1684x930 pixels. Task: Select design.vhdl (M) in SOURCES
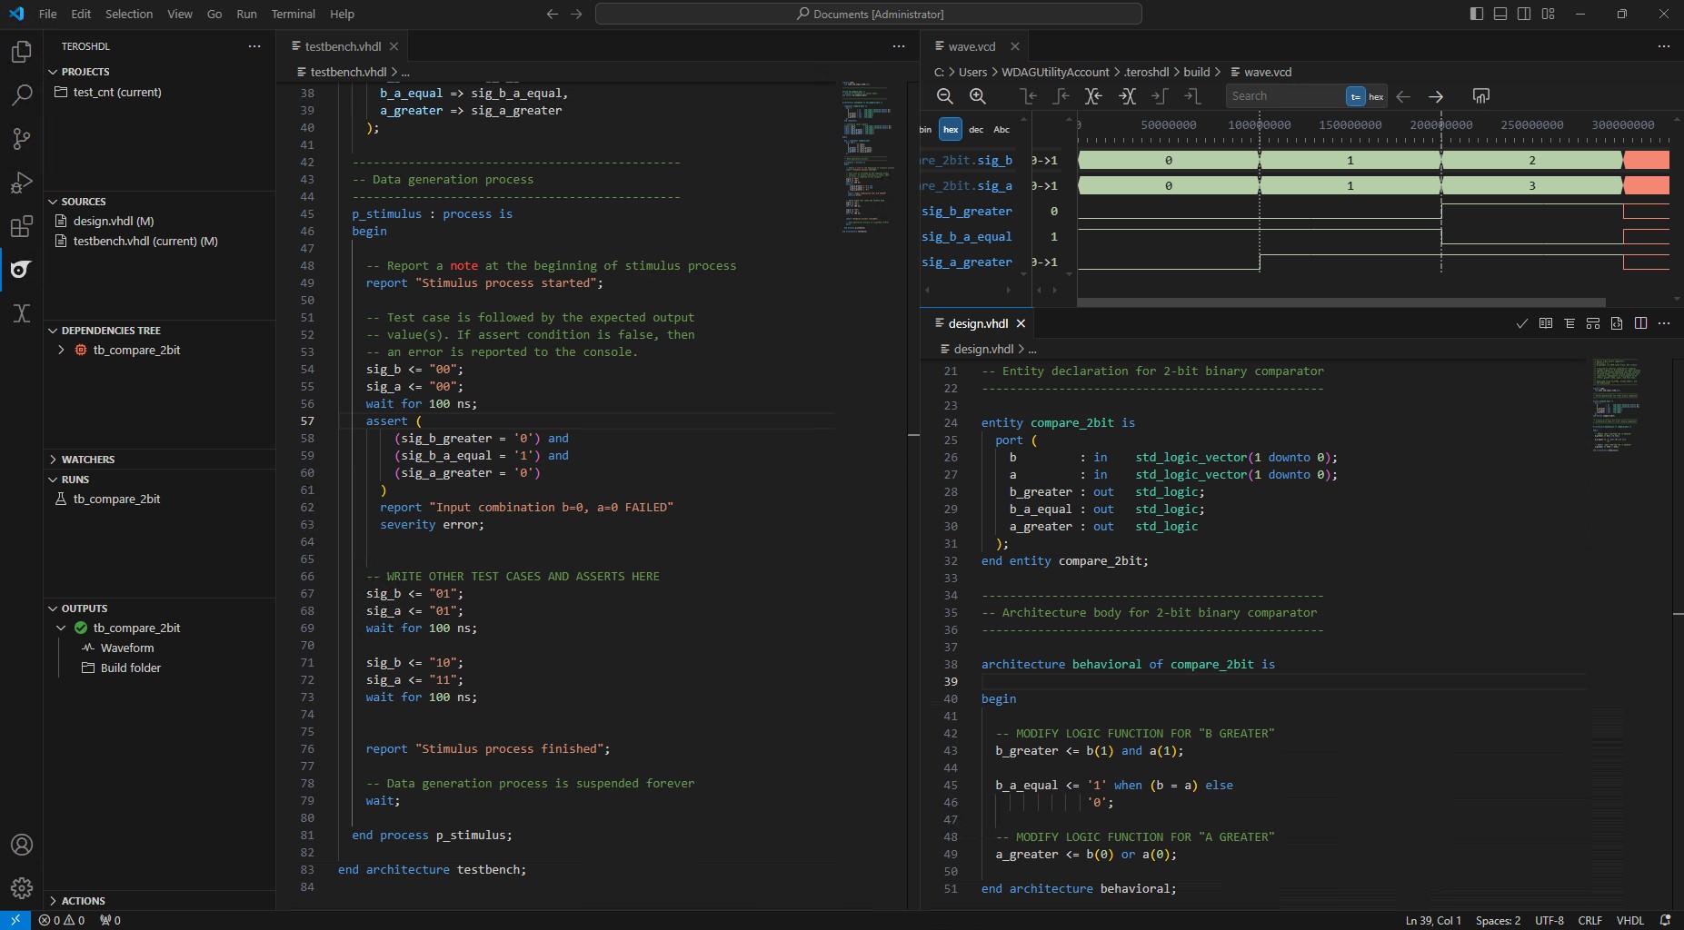pos(114,221)
